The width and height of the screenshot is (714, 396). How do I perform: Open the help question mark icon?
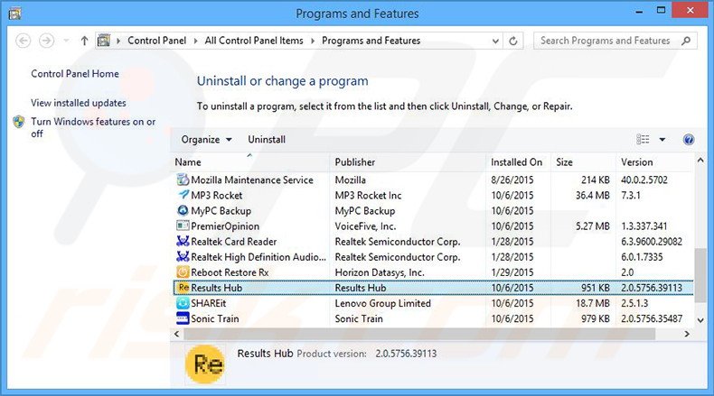pos(689,140)
